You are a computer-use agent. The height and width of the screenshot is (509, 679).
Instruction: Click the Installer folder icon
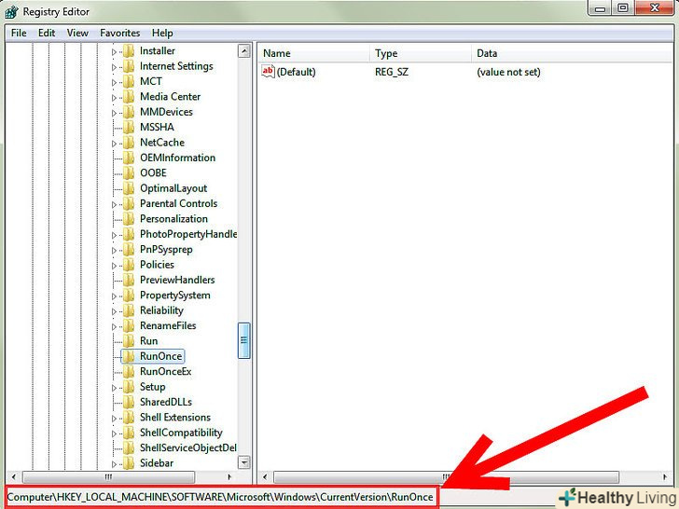(129, 51)
